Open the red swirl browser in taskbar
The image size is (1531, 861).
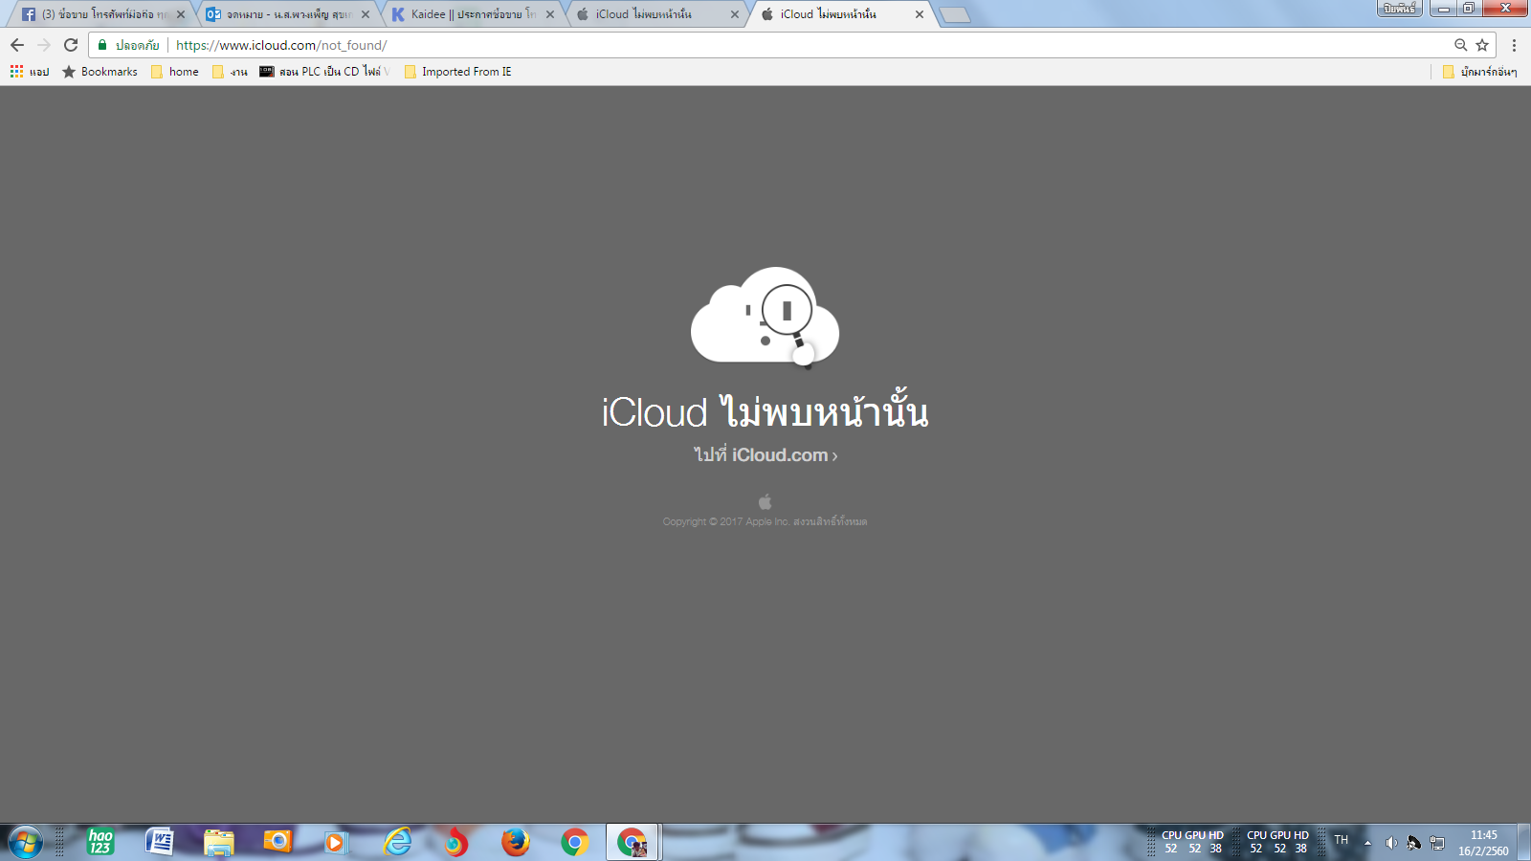coord(456,843)
